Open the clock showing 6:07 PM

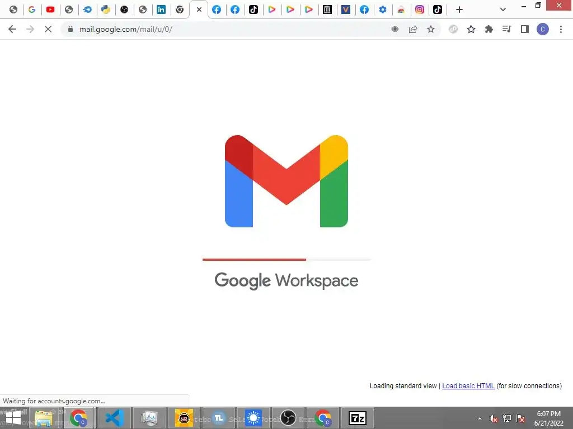point(549,418)
